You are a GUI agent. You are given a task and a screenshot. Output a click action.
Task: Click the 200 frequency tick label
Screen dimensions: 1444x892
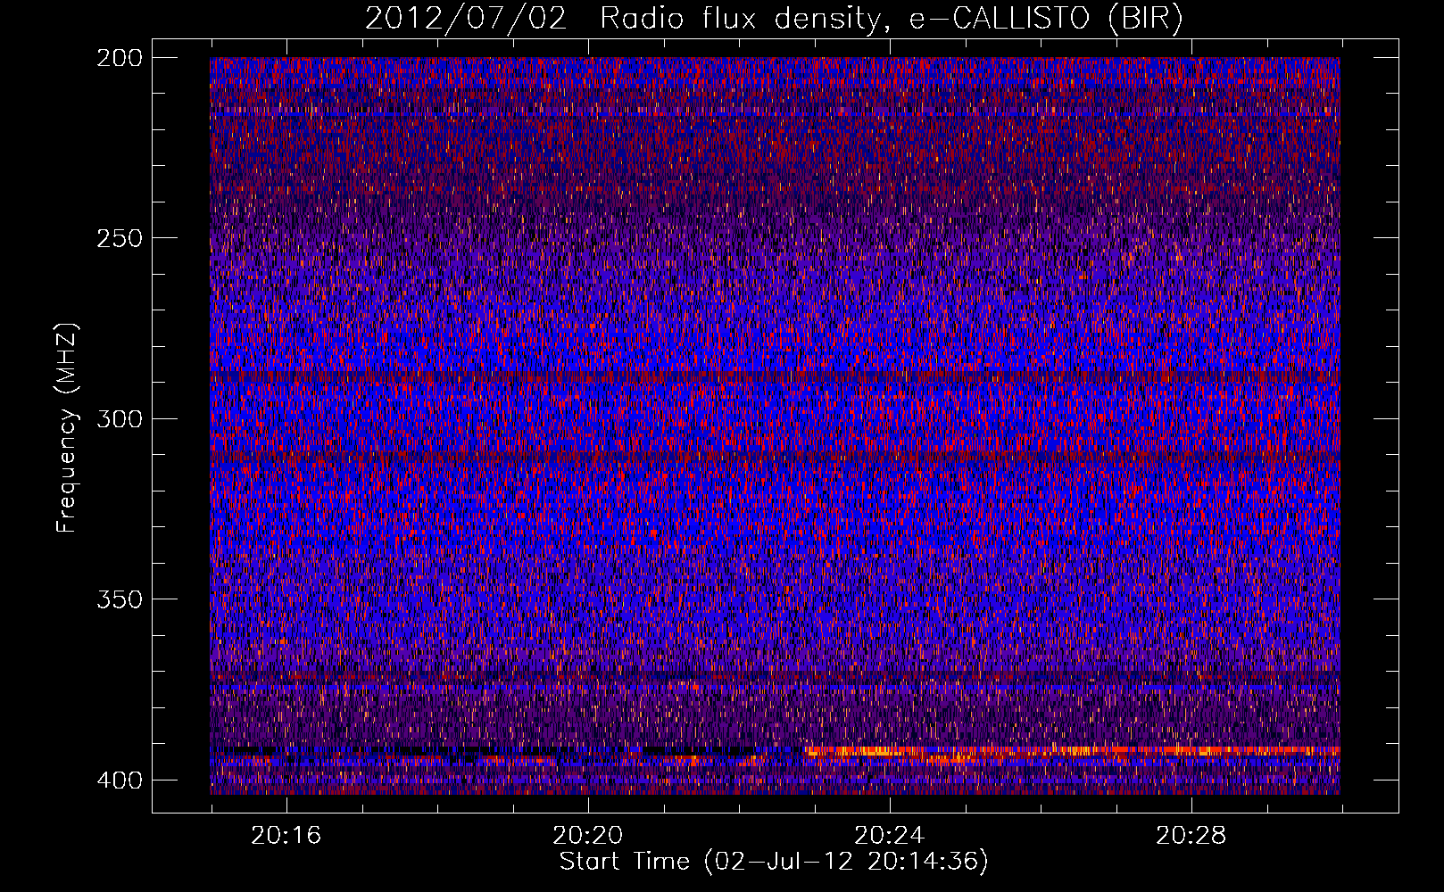click(119, 57)
